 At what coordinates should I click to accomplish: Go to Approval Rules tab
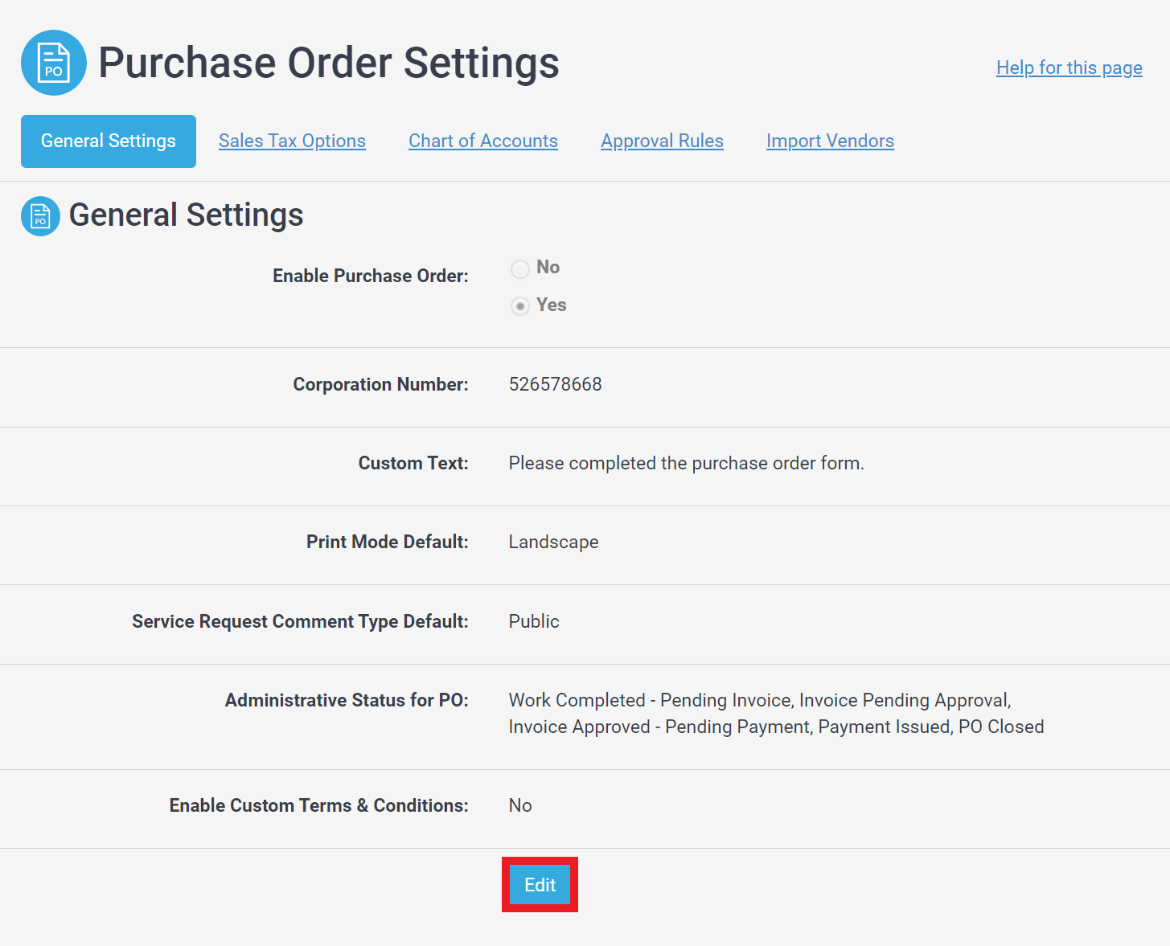[x=662, y=141]
